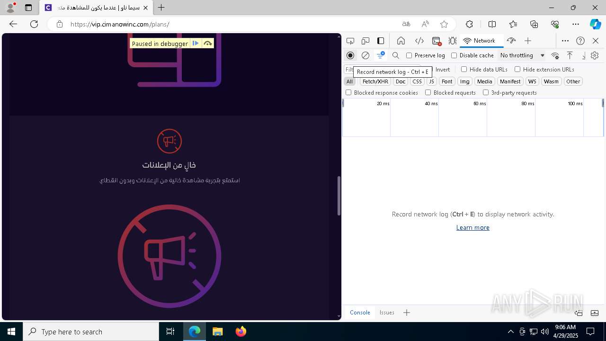Screen dimensions: 606x341
Task: Open the Elements panel icon
Action: 419,41
